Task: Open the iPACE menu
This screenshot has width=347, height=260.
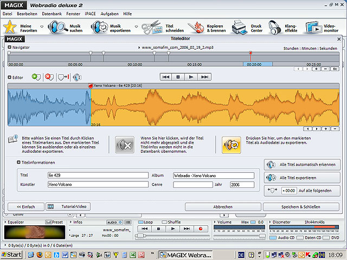Action: [91, 14]
